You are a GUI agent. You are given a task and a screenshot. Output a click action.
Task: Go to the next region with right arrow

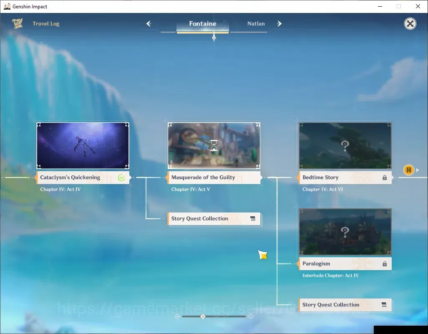[279, 24]
